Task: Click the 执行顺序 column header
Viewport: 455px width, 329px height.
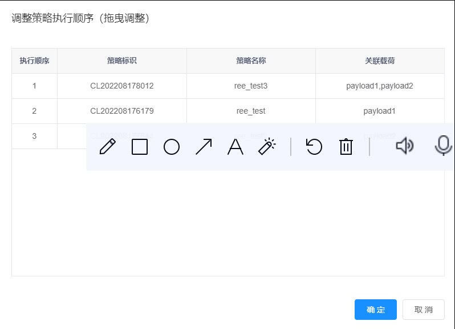Action: [34, 61]
